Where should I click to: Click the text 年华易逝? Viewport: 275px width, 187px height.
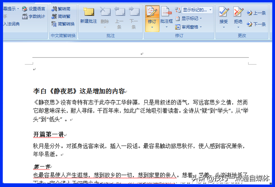point(44,154)
